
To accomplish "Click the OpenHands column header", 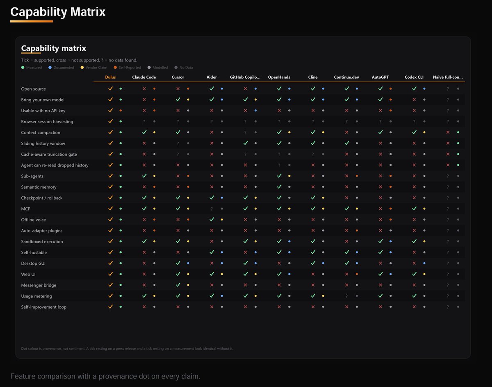I will click(279, 77).
